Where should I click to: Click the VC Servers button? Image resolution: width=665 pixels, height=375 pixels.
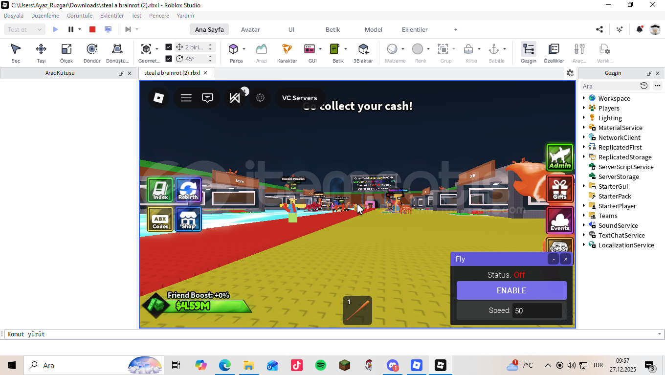coord(299,98)
